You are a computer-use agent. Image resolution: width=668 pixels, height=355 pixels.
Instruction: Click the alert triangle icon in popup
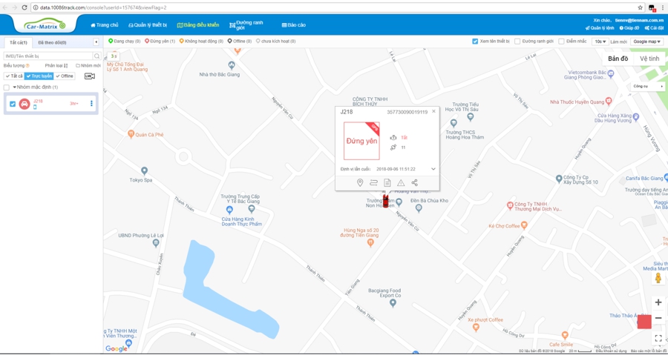[401, 182]
